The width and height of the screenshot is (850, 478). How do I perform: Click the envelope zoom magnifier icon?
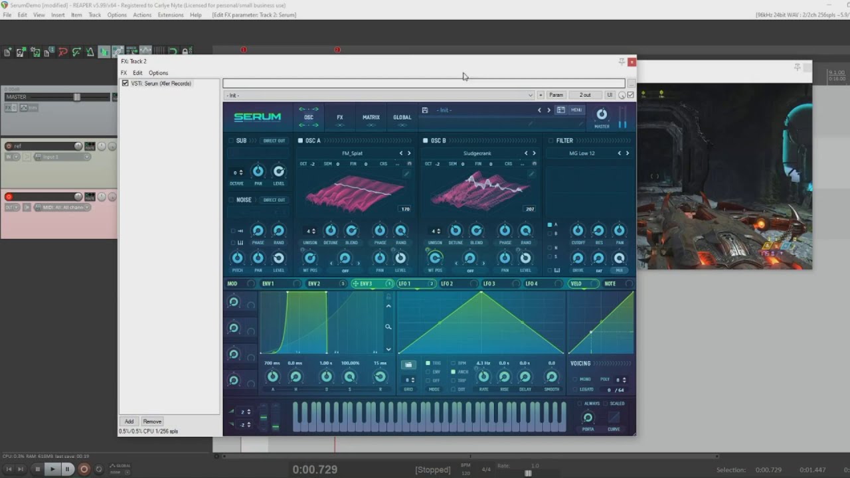click(388, 327)
